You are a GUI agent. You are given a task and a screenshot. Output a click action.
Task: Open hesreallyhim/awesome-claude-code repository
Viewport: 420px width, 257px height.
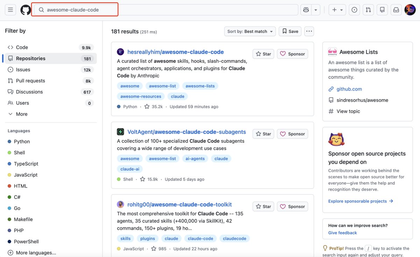175,52
